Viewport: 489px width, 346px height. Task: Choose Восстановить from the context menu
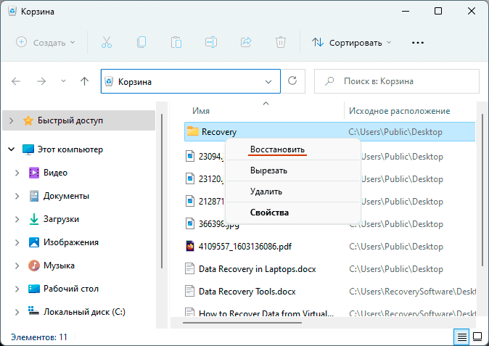coord(277,149)
